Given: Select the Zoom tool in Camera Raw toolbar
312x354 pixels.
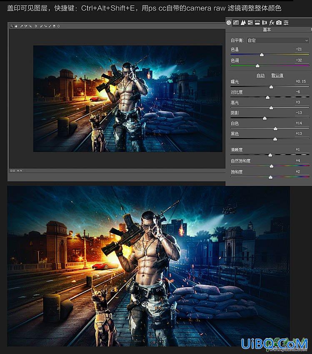Looking at the screenshot, I should (x=12, y=26).
